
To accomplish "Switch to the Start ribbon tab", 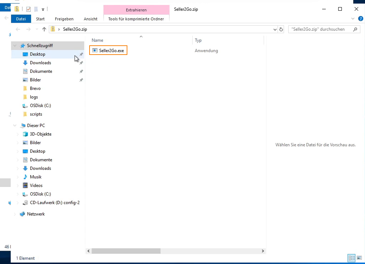I will pyautogui.click(x=40, y=19).
